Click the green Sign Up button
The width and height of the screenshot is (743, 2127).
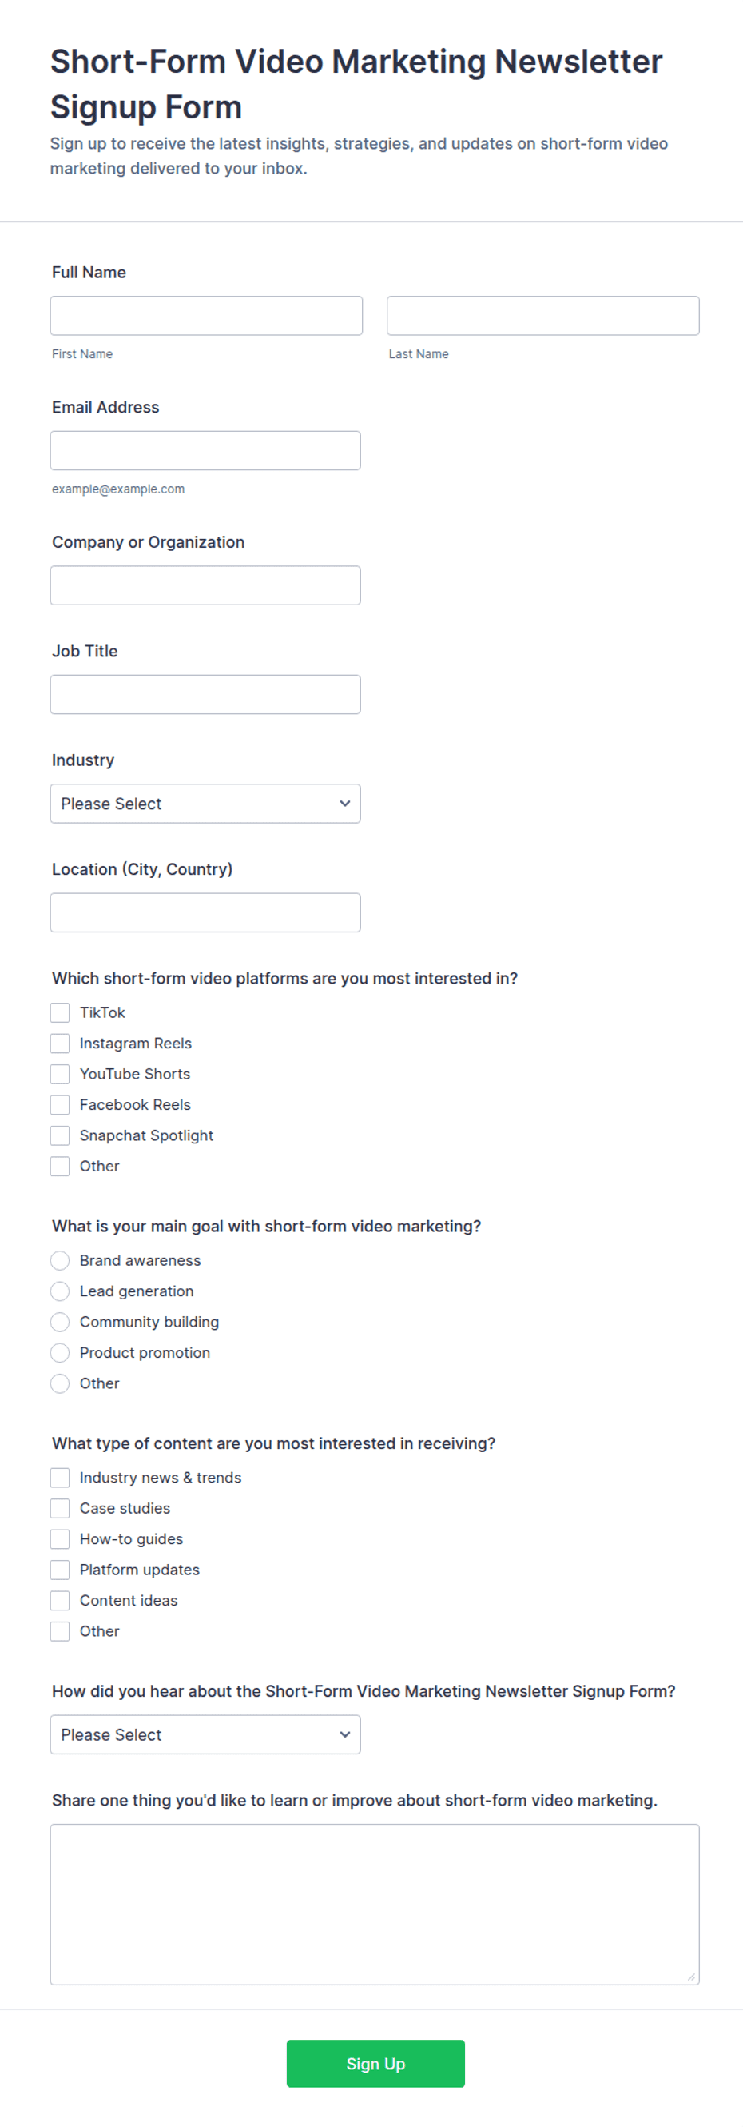[375, 2063]
